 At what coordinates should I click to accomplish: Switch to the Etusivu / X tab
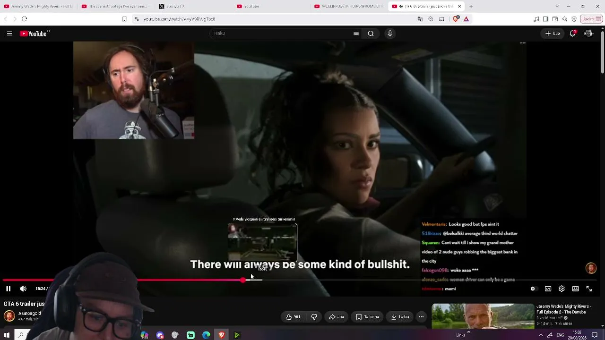[x=193, y=6]
